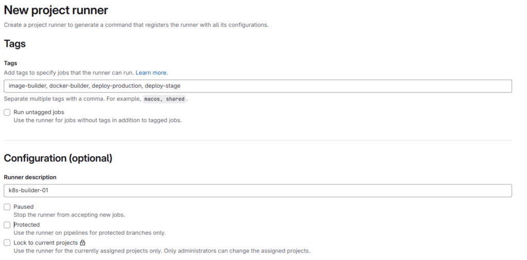
Task: Click the "Run untagged jobs" label text
Action: click(39, 112)
